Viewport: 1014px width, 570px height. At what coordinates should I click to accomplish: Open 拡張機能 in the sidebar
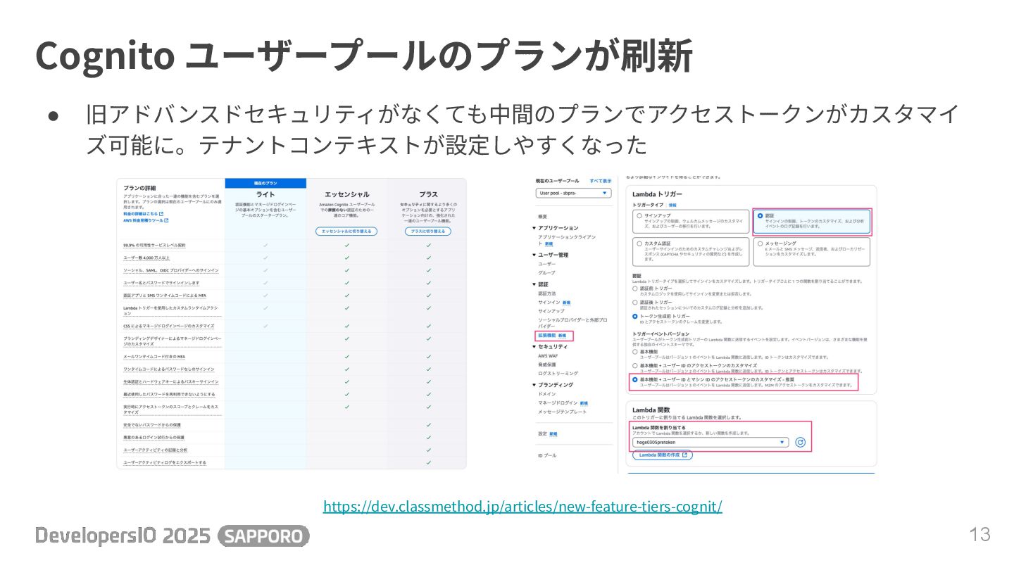[547, 336]
